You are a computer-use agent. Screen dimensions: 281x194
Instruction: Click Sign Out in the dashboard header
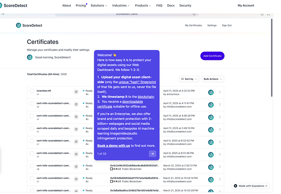[227, 25]
